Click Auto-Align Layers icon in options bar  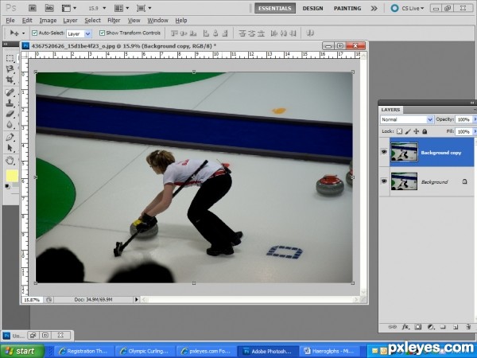tap(310, 33)
